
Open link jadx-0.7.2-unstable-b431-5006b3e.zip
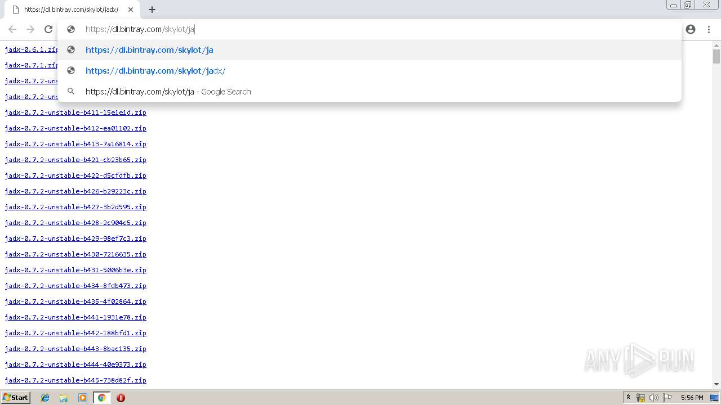[x=75, y=270]
